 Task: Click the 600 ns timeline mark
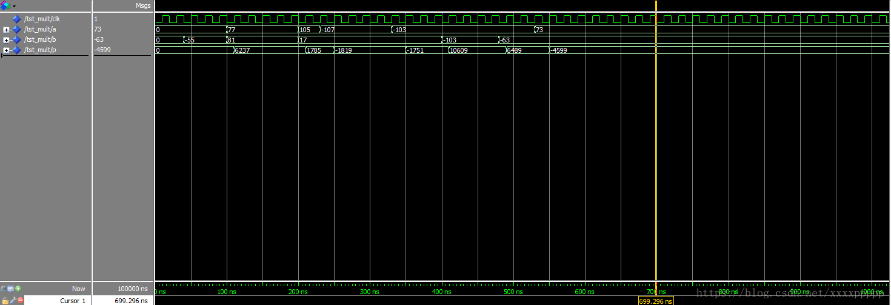[584, 292]
